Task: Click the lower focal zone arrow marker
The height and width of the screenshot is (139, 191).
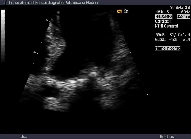Action: point(34,52)
